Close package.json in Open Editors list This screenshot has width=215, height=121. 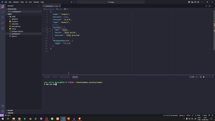point(9,12)
